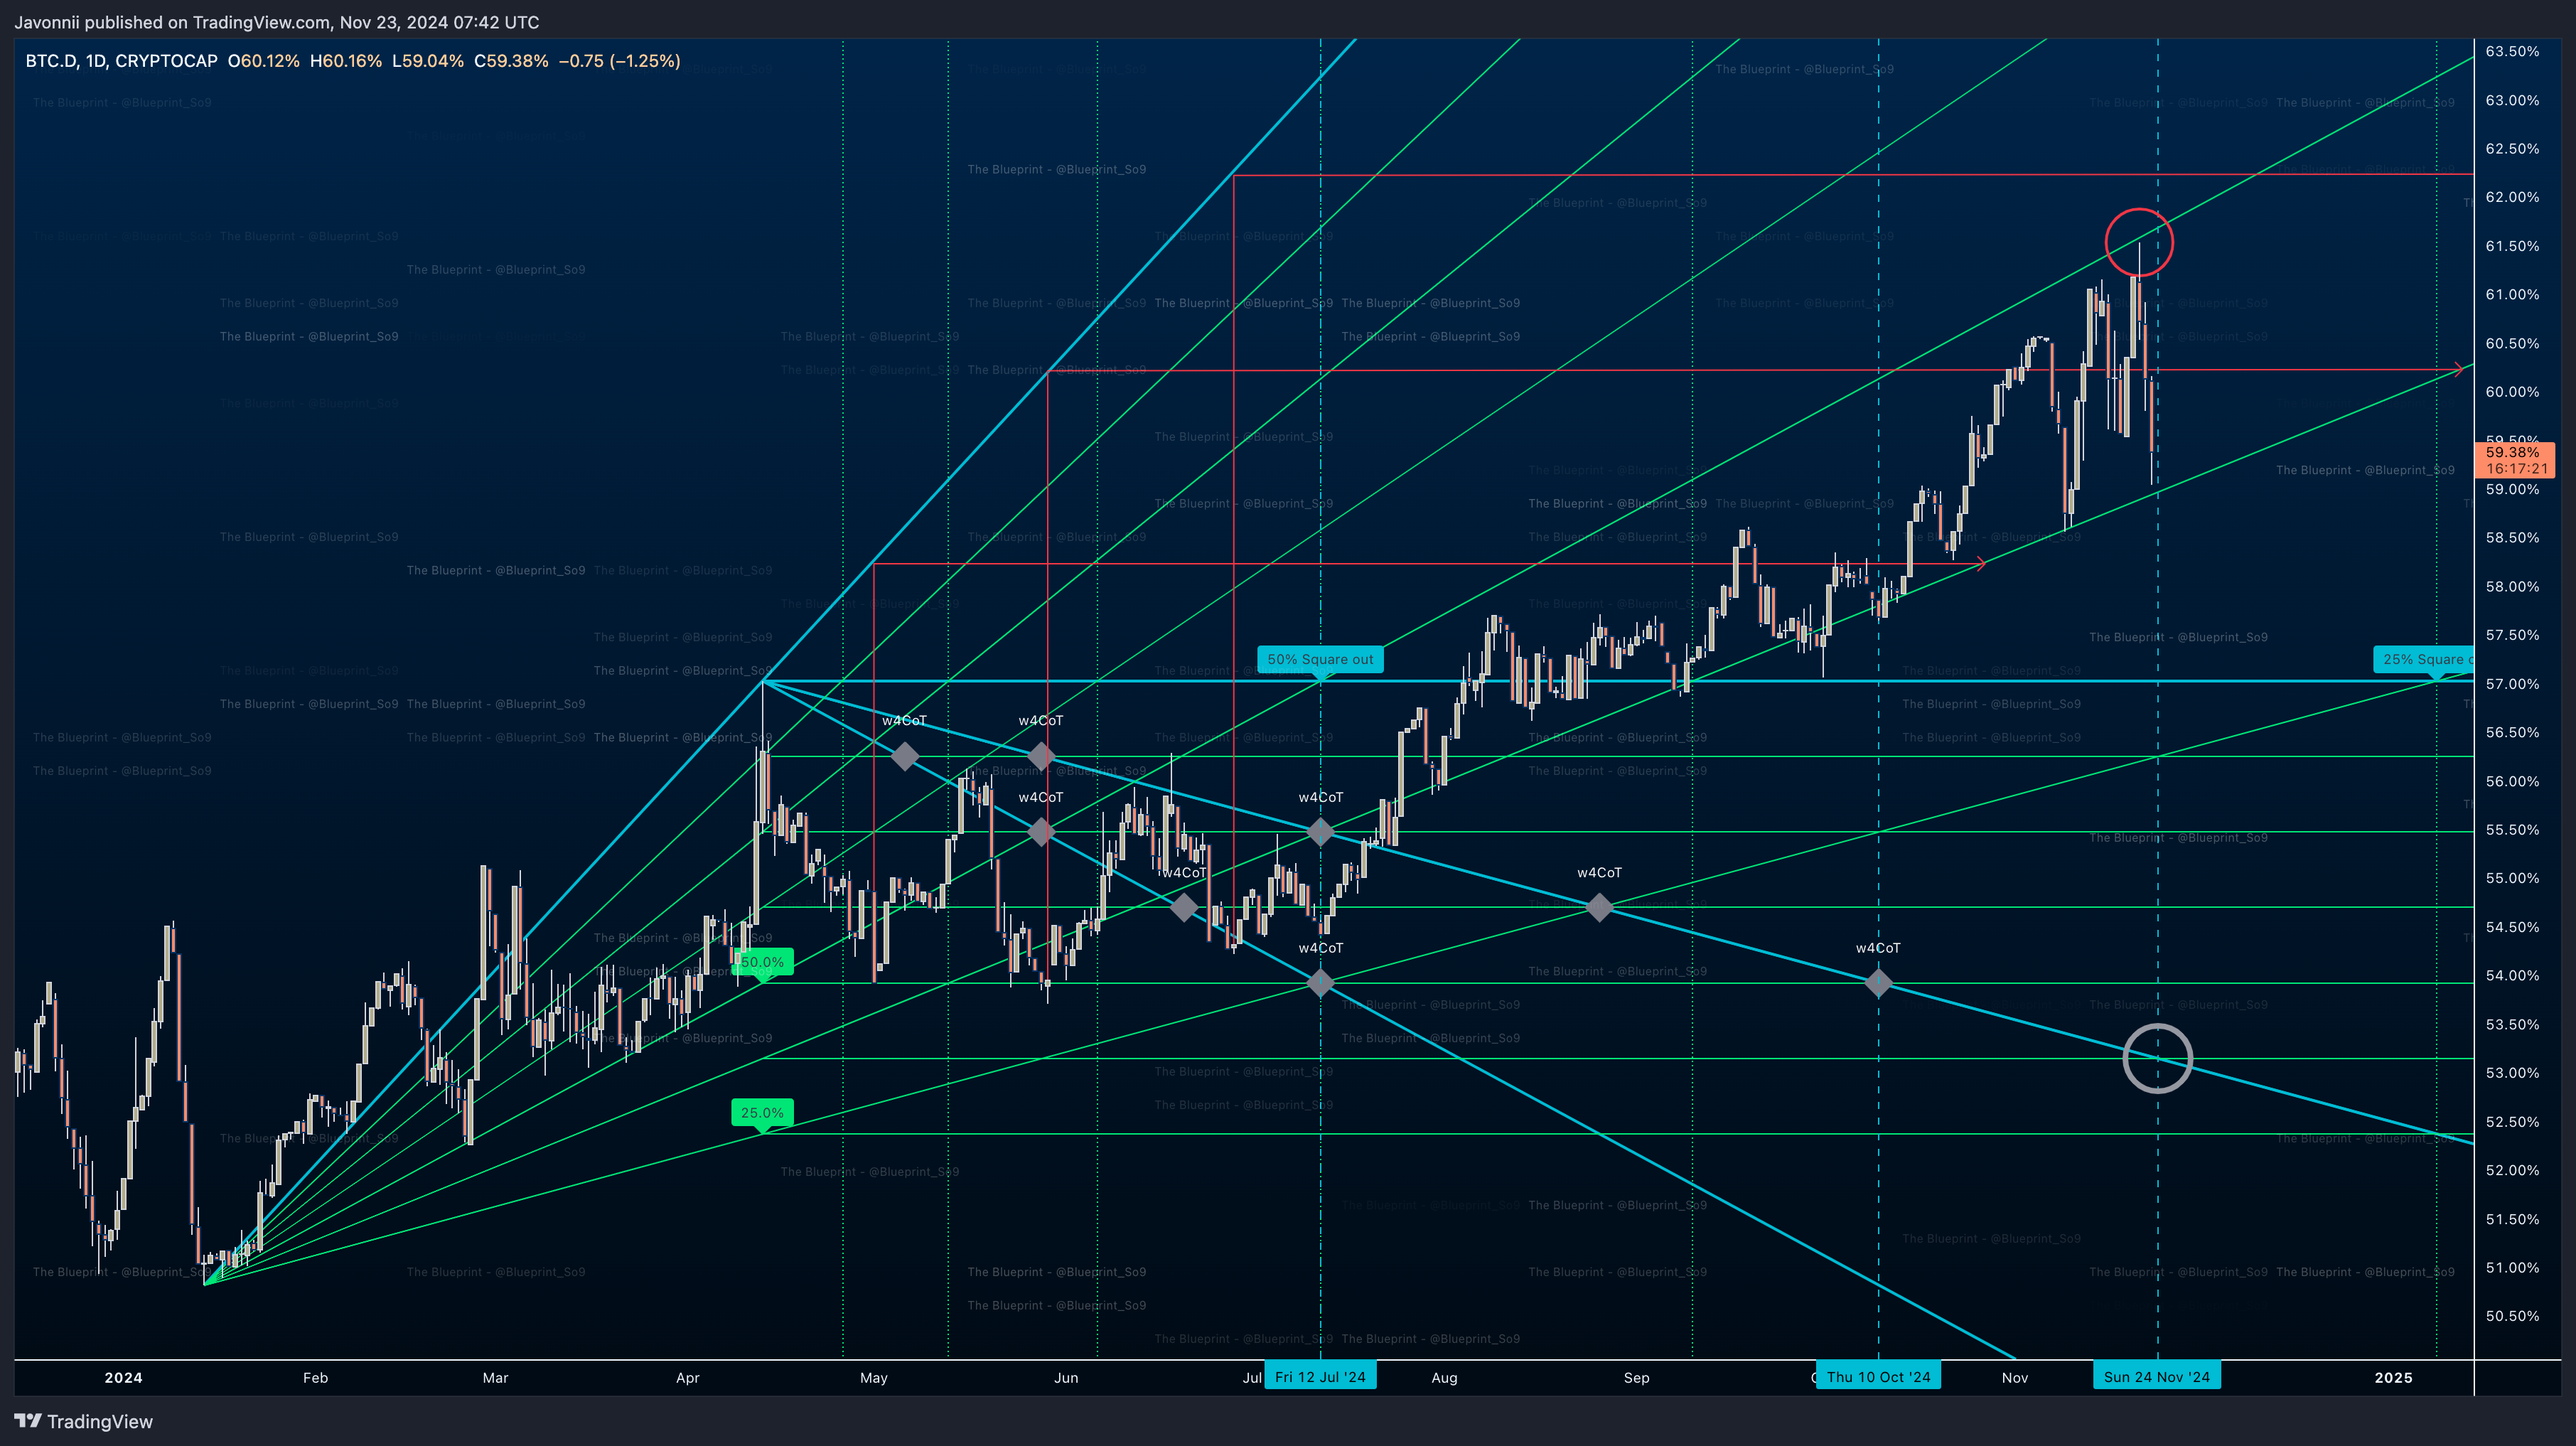The width and height of the screenshot is (2576, 1446).
Task: Click the 'Aug' label on the time axis
Action: tap(1444, 1378)
